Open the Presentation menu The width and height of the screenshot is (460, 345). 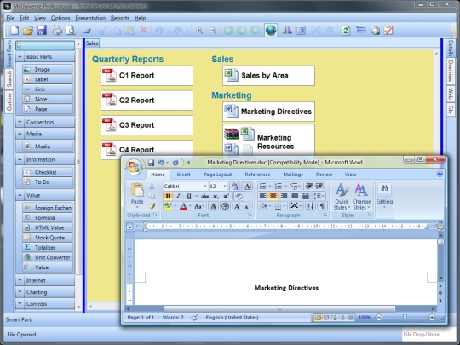pyautogui.click(x=90, y=18)
